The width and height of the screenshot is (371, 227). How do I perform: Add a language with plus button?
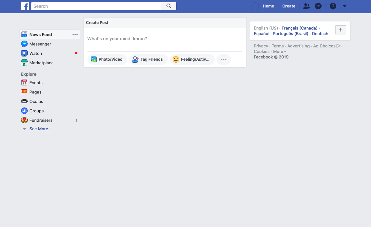pos(341,30)
